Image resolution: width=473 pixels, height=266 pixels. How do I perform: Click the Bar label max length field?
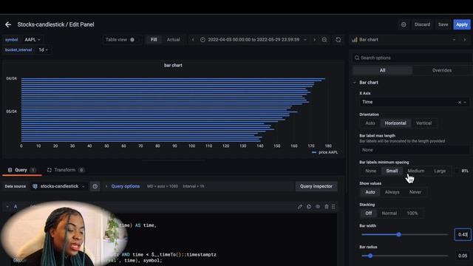coord(415,150)
